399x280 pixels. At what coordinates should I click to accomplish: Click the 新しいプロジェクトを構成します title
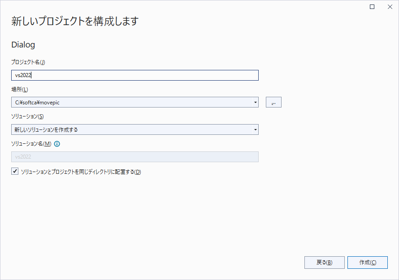tap(75, 21)
